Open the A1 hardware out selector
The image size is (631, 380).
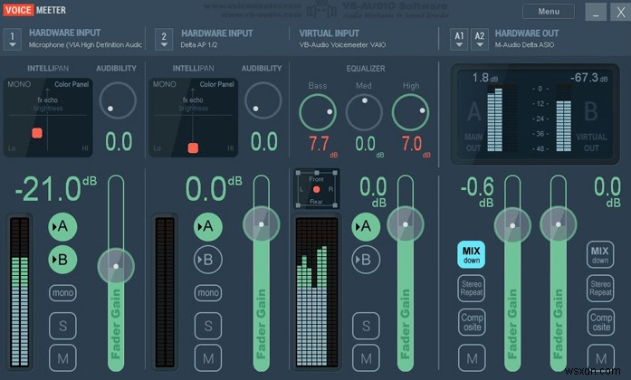pos(459,39)
